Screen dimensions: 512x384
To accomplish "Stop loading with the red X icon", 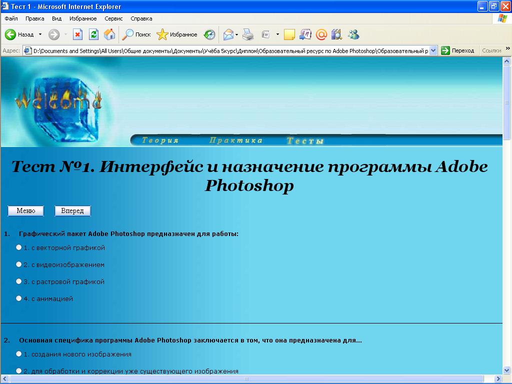I will pos(77,34).
